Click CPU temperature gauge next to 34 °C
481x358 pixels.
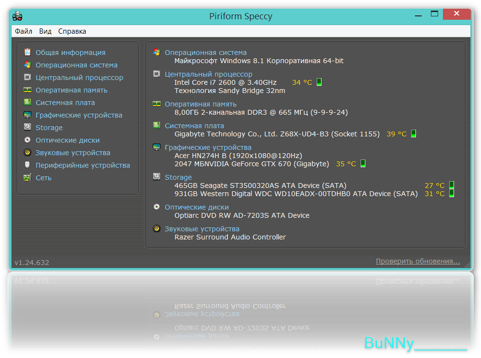pyautogui.click(x=319, y=82)
